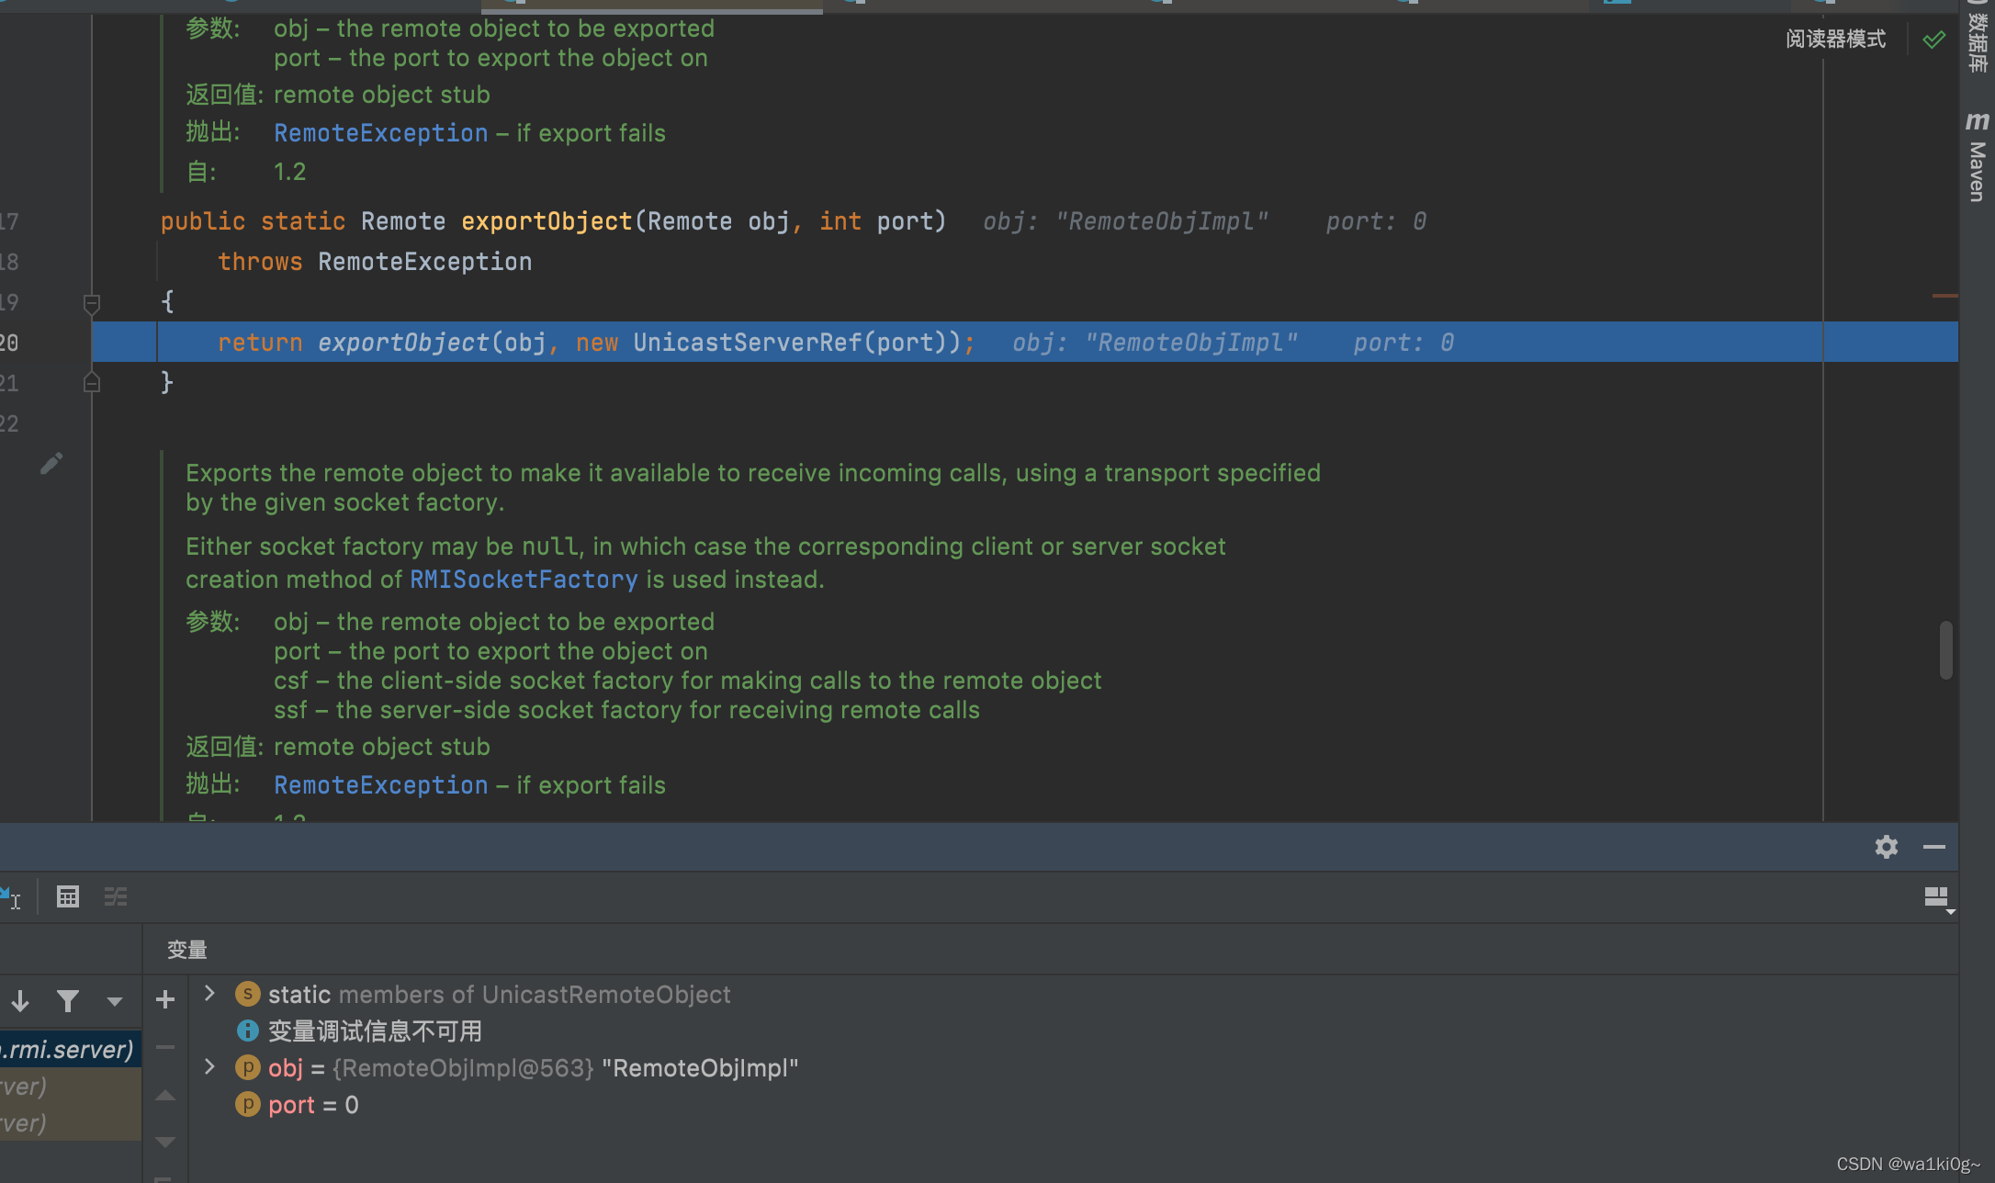The width and height of the screenshot is (1995, 1183).
Task: Open the layout settings dropdown icon
Action: pos(1938,898)
